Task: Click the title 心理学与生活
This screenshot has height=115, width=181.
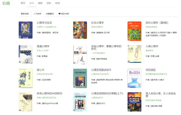Action: [44, 23]
